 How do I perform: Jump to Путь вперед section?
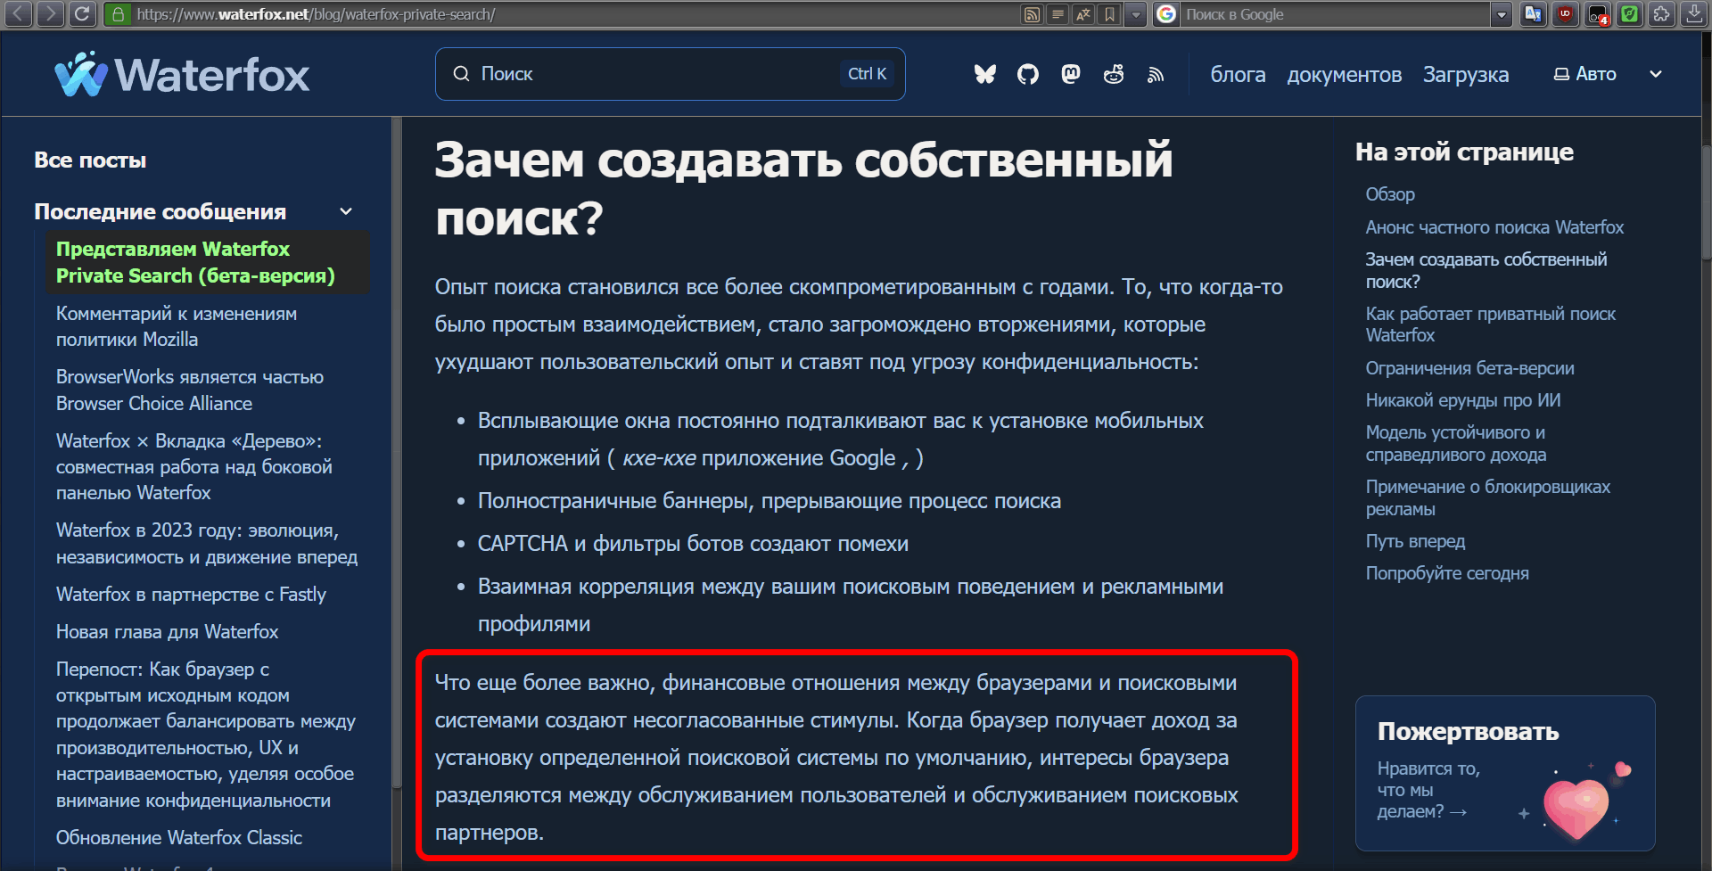[x=1415, y=541]
